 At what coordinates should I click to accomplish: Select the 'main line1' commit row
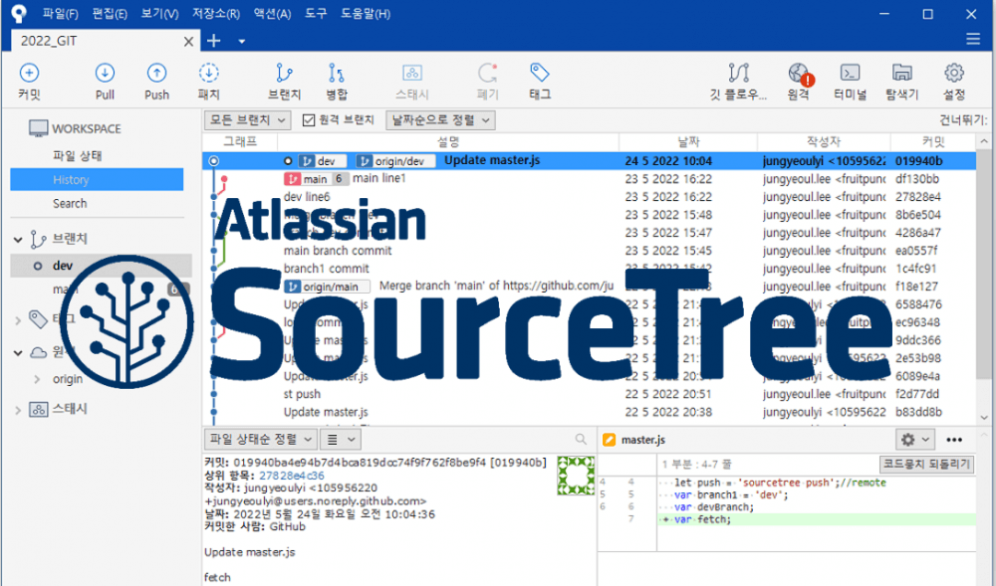pyautogui.click(x=589, y=179)
